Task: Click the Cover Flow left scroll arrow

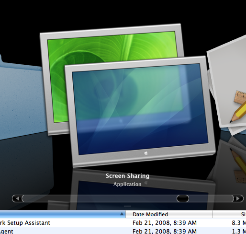Action: tap(17, 199)
